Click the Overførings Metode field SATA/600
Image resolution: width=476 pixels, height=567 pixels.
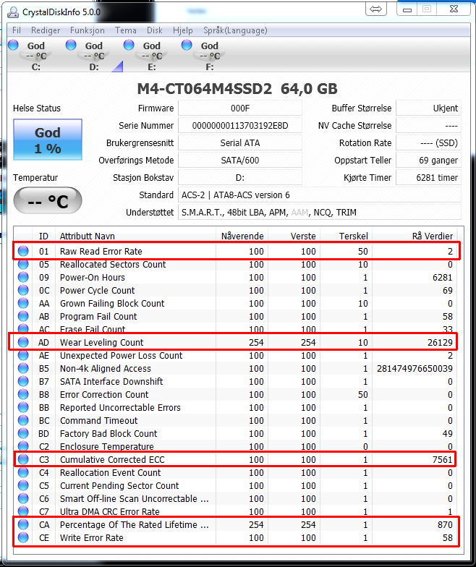[240, 161]
